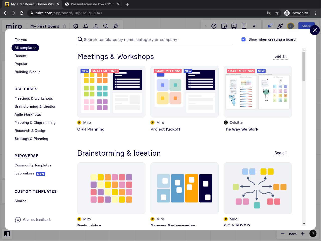Image resolution: width=321 pixels, height=241 pixels.
Task: Uncheck Show when creating a board
Action: click(244, 39)
